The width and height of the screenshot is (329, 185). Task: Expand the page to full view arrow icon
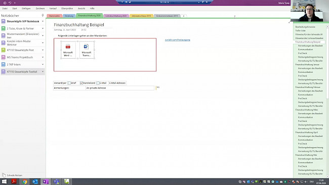[x=290, y=22]
